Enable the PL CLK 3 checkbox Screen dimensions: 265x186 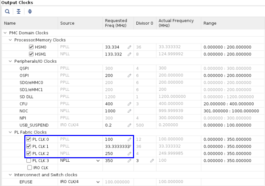pyautogui.click(x=29, y=161)
